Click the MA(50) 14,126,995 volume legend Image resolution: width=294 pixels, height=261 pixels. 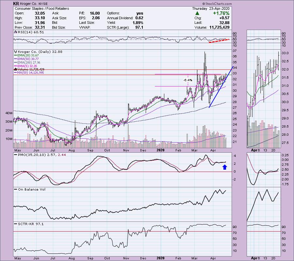(x=29, y=73)
